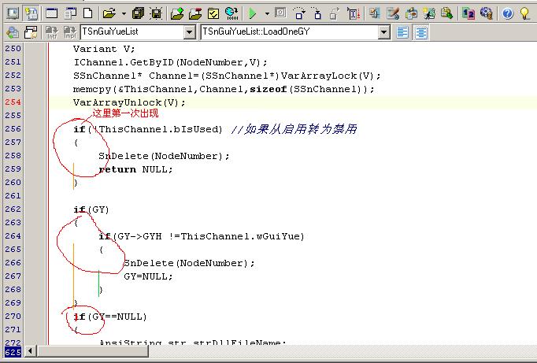Expand the LoadOneGY method dropdown
Screen dimensions: 537x363
[384, 32]
